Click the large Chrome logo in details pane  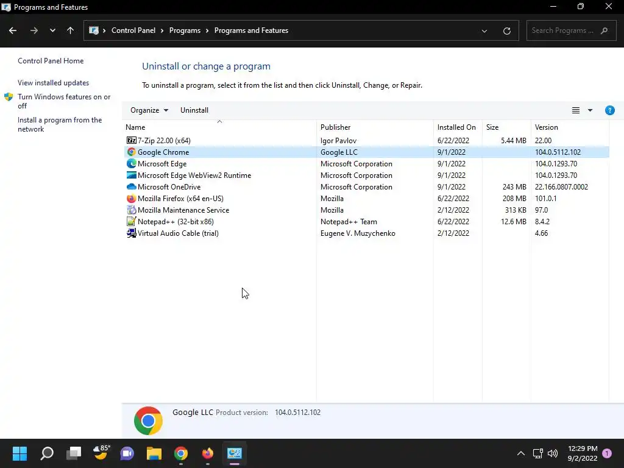click(x=148, y=420)
